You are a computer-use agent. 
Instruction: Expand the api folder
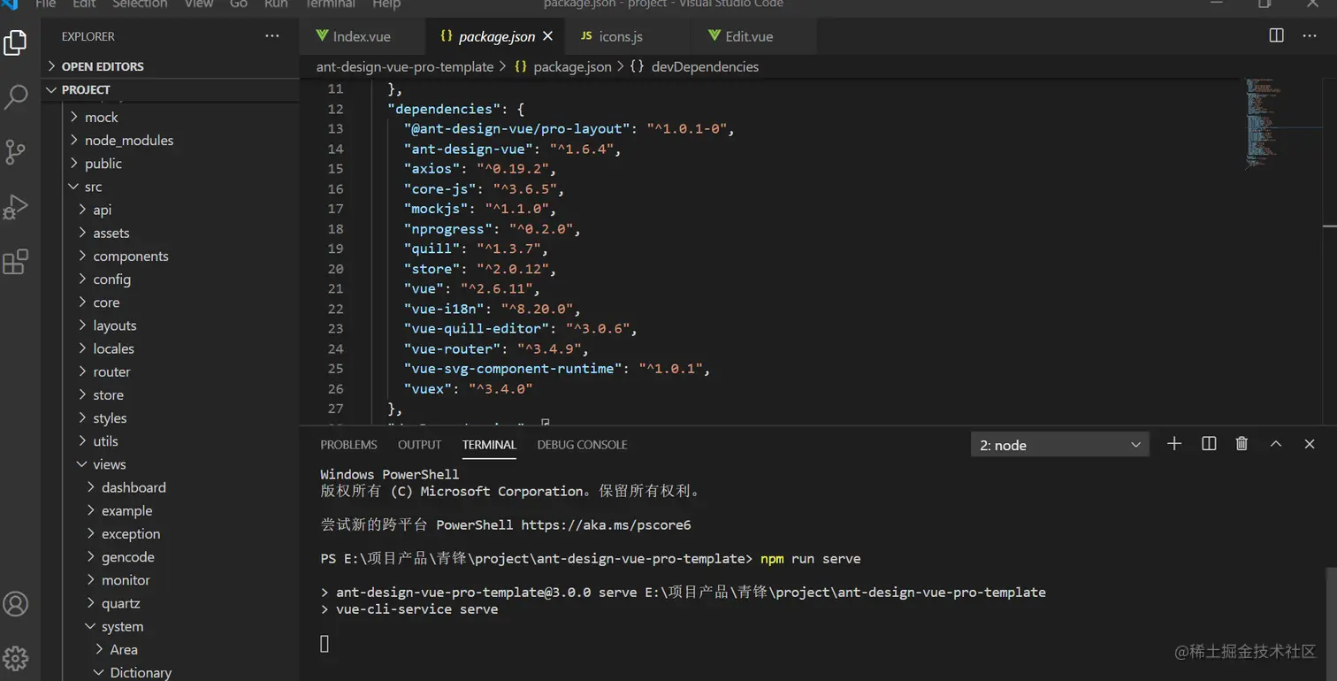[171, 210]
